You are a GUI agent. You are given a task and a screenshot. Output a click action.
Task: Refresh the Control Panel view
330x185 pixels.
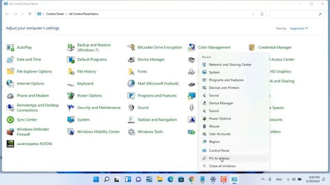pos(262,14)
